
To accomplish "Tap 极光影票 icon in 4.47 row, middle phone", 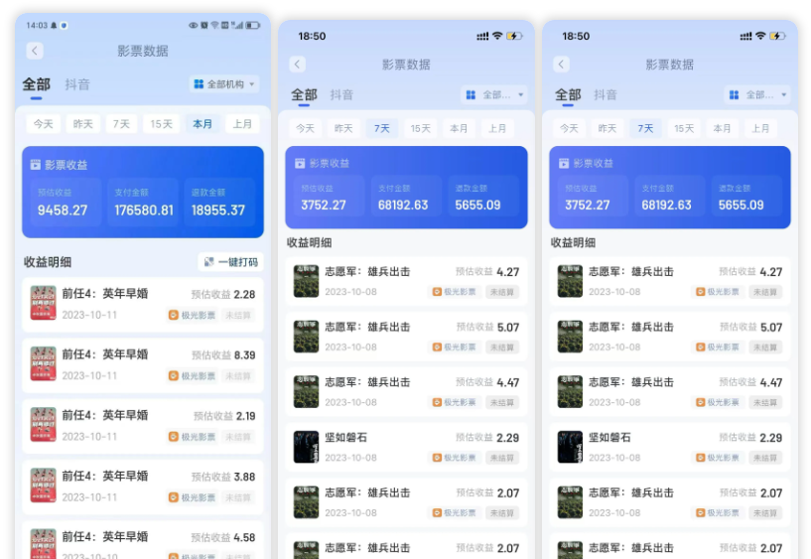I will click(437, 403).
